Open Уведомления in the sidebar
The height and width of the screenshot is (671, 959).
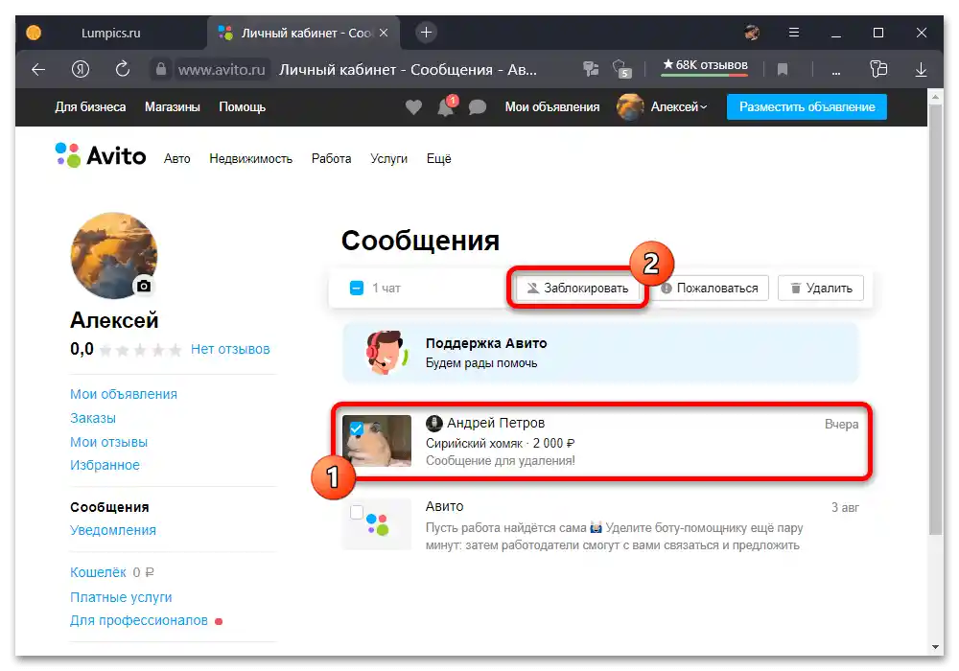click(x=113, y=530)
